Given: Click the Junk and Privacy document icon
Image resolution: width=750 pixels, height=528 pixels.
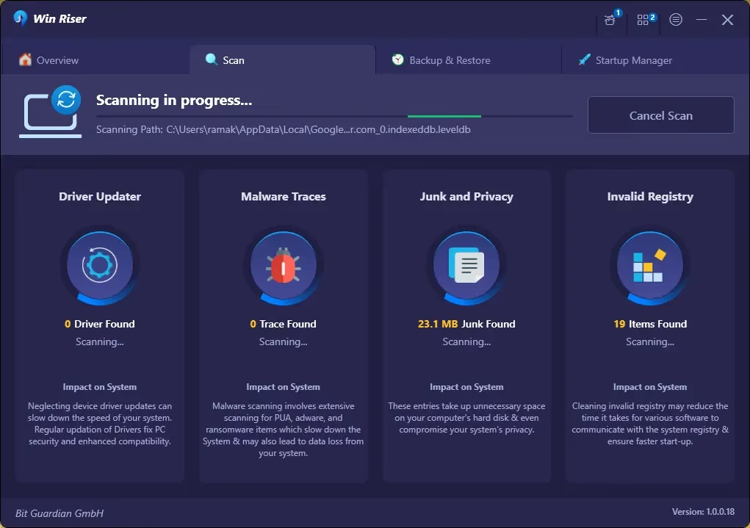Looking at the screenshot, I should (466, 265).
